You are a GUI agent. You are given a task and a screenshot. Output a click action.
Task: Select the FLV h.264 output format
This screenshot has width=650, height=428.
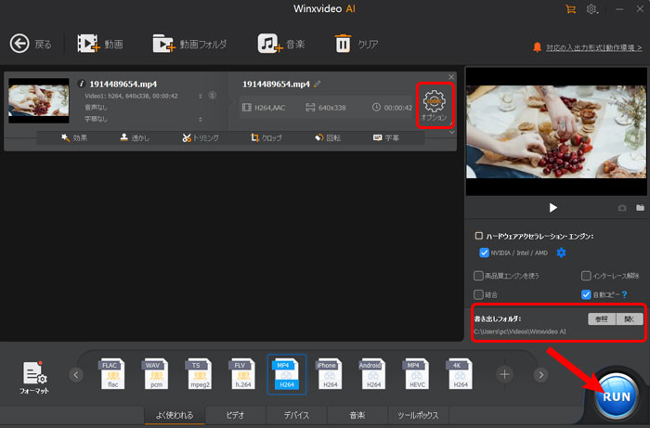pyautogui.click(x=243, y=374)
